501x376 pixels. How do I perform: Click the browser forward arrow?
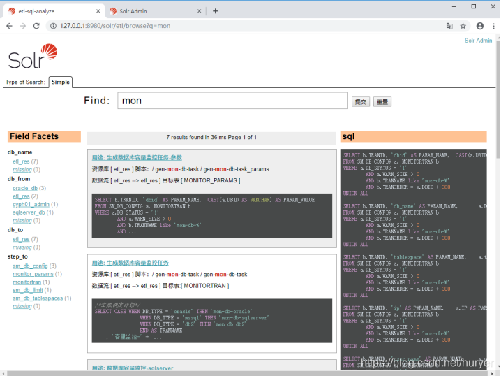pyautogui.click(x=23, y=26)
